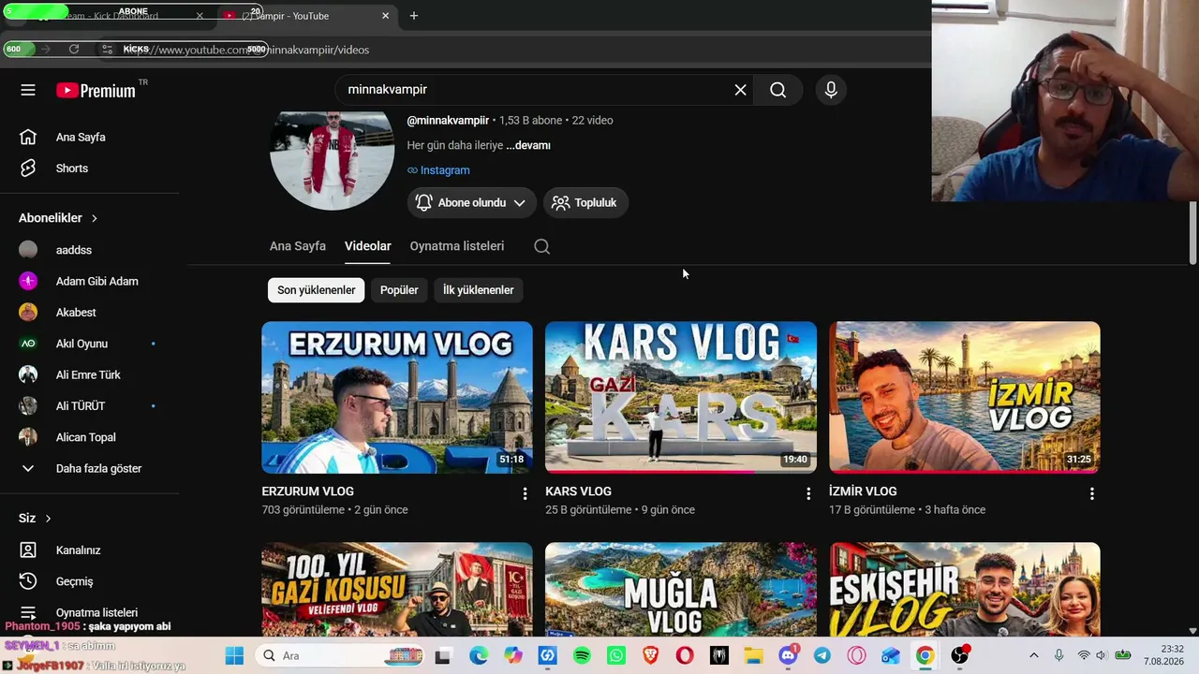Search within the channel using the magnifier
This screenshot has height=674, width=1199.
(542, 246)
